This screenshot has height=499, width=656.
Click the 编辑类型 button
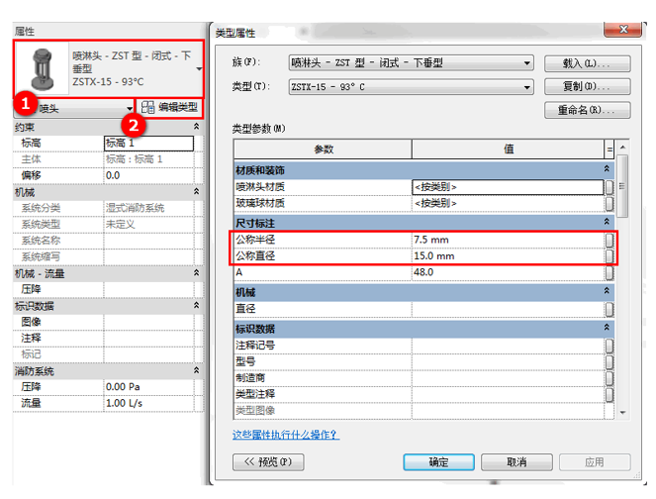click(169, 108)
